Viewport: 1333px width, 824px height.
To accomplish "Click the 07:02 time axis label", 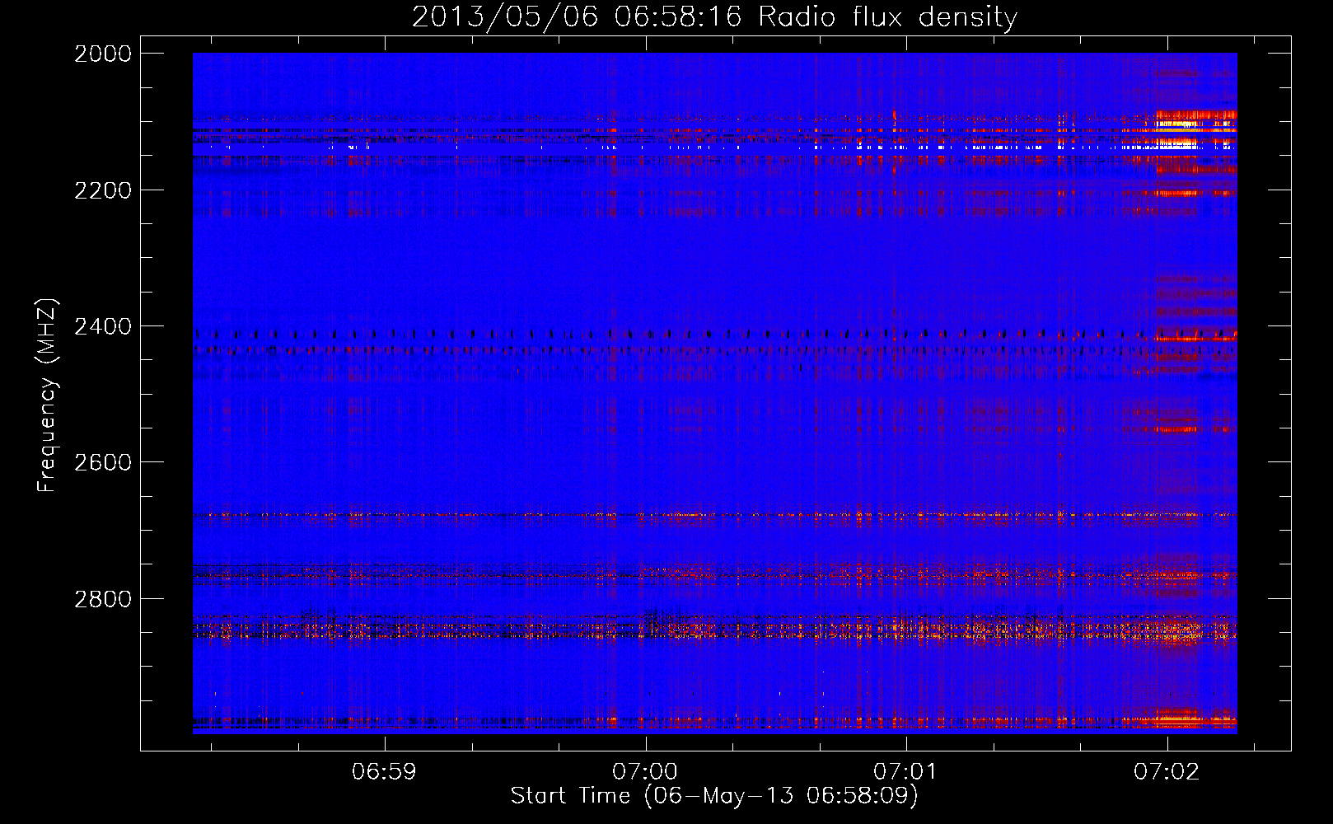I will pos(1167,772).
